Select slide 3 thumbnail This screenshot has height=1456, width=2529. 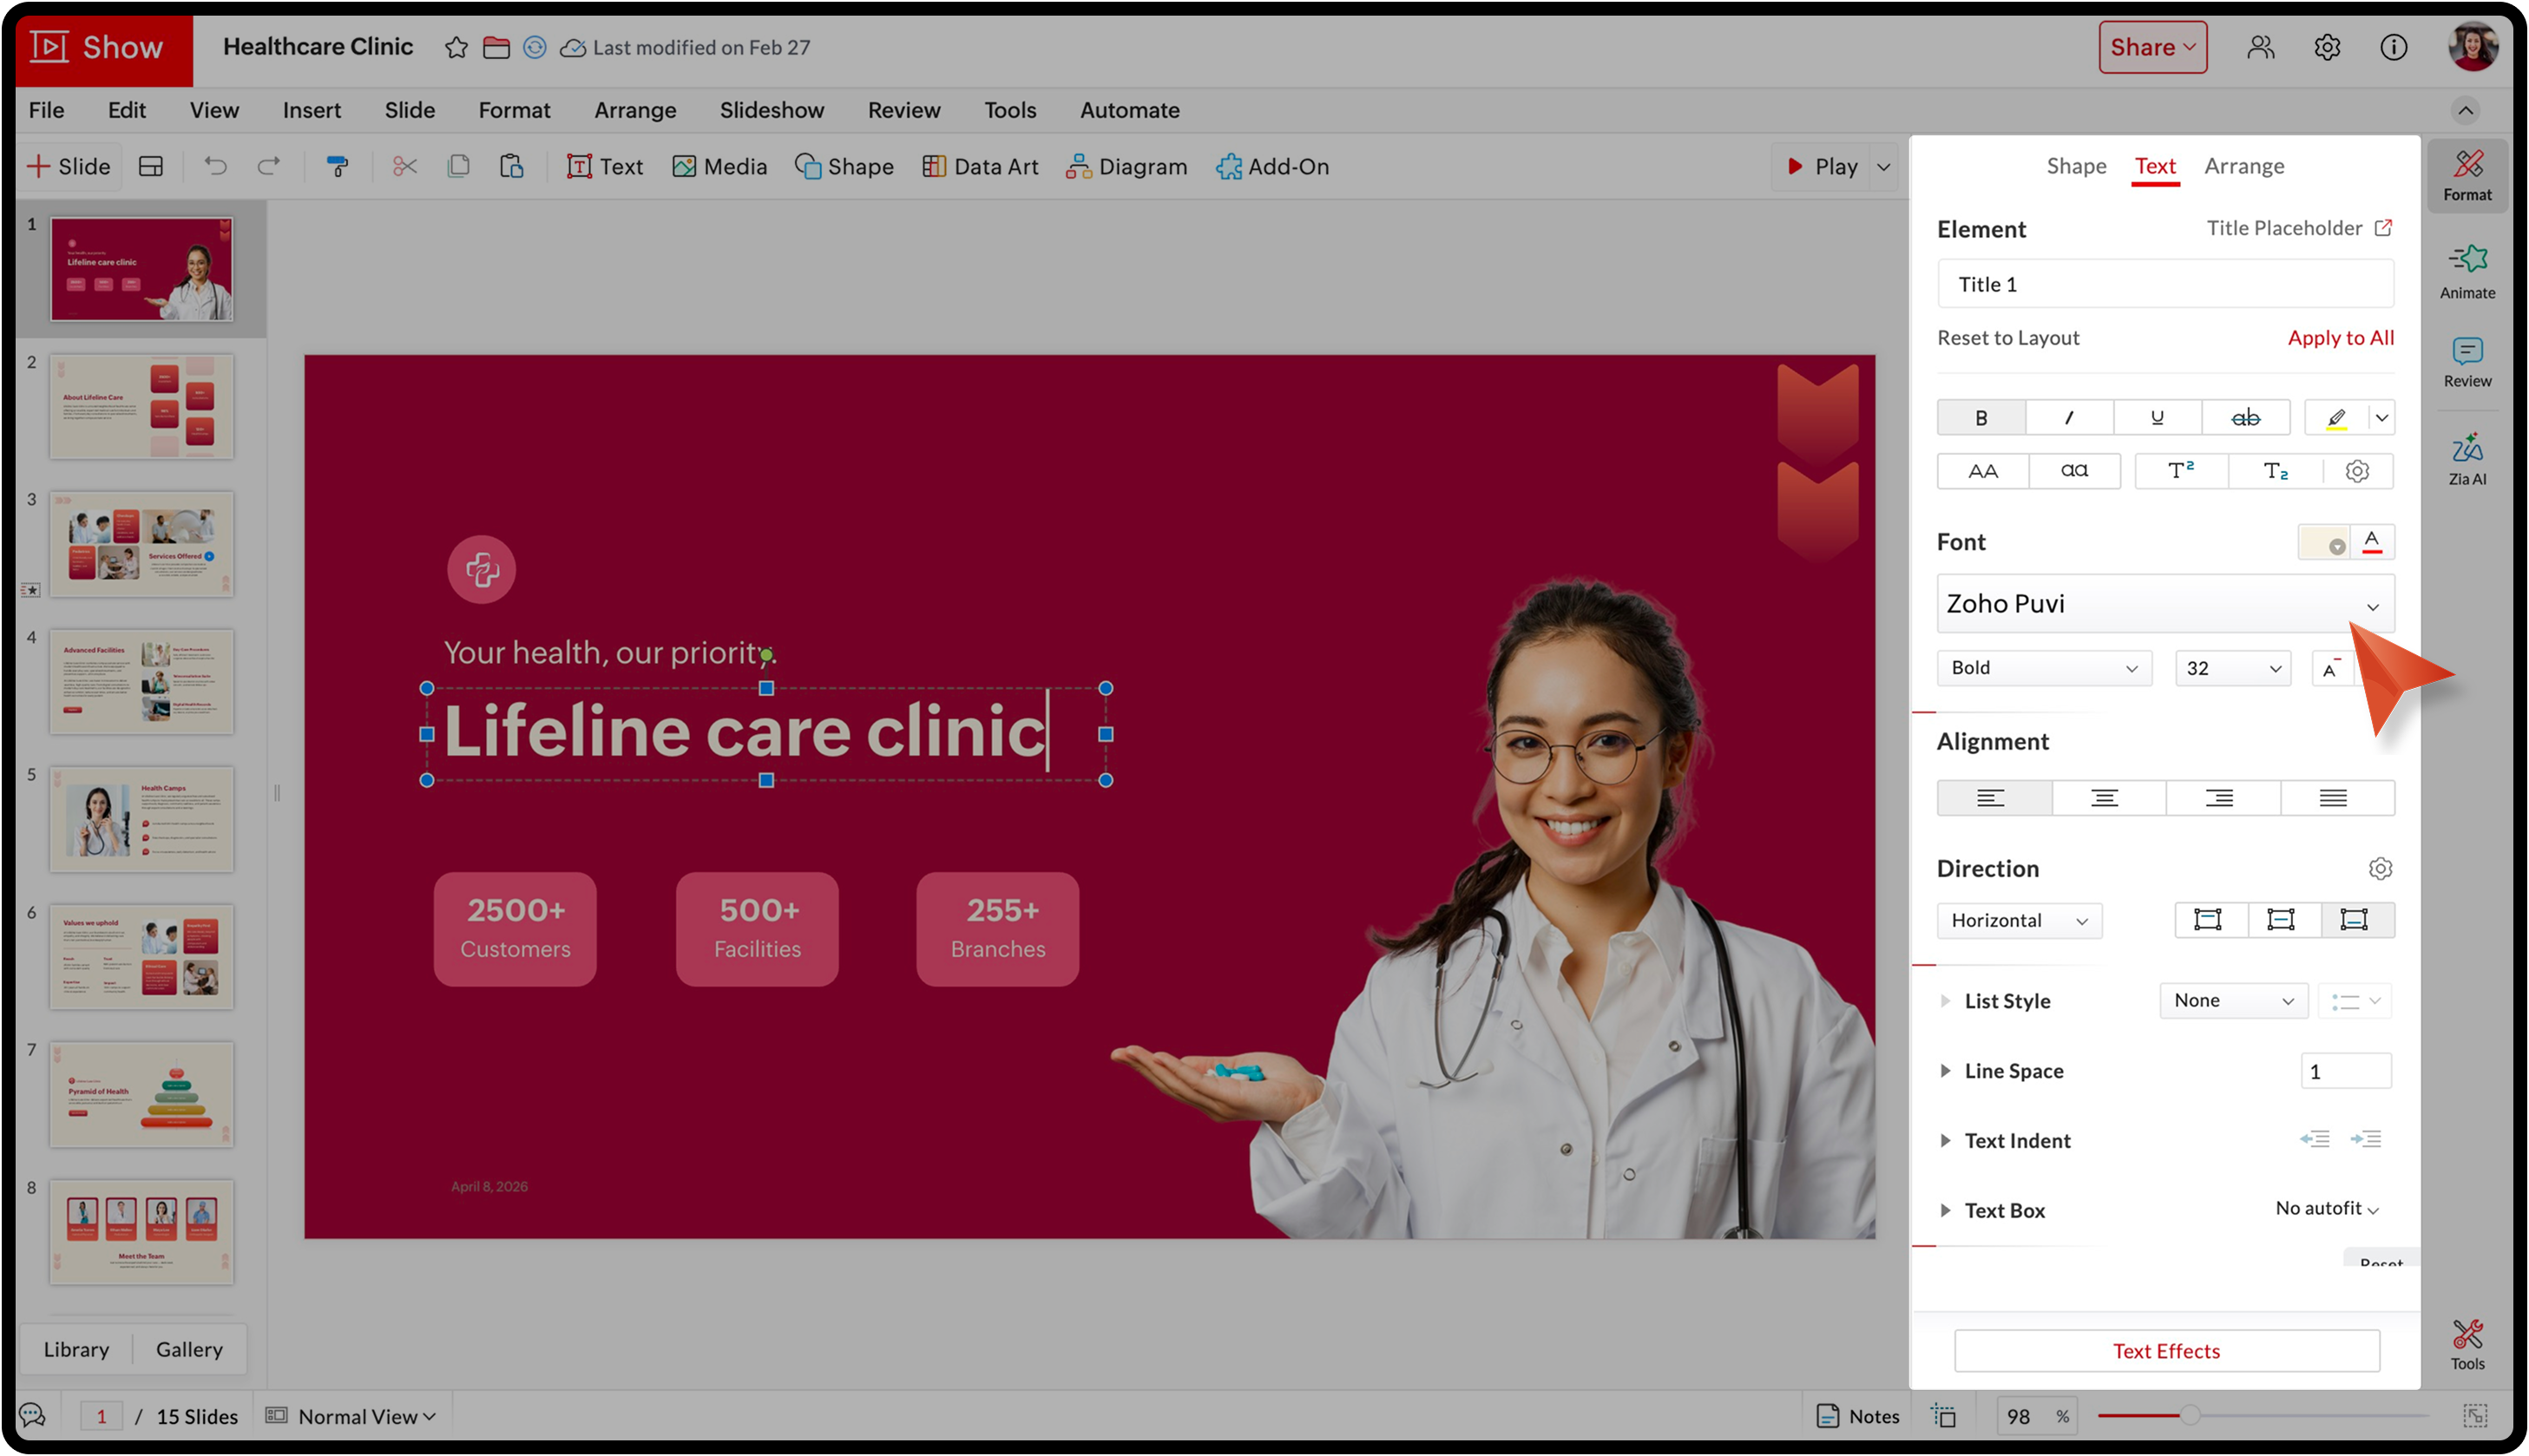click(142, 544)
